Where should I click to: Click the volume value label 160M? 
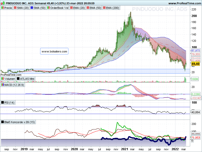point(195,79)
